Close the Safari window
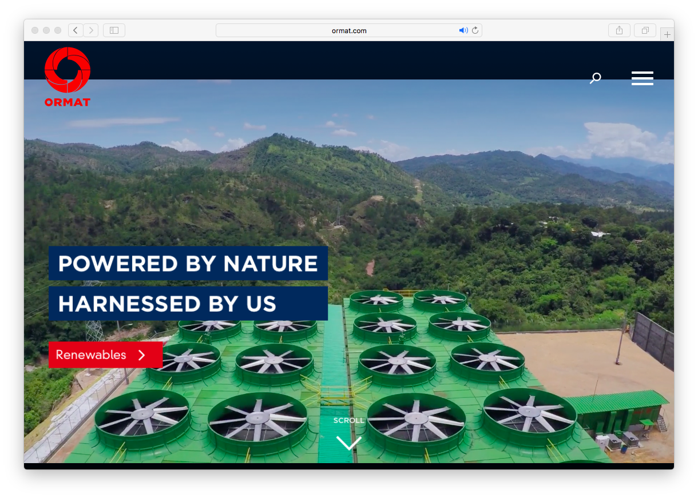The height and width of the screenshot is (498, 698). click(x=35, y=30)
